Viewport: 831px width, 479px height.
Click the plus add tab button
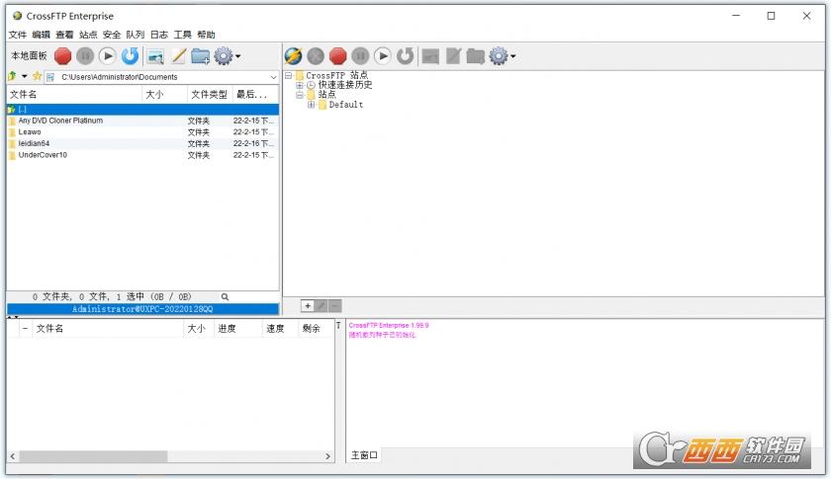pos(308,305)
